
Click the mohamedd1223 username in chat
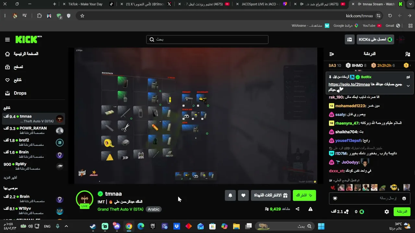pyautogui.click(x=350, y=106)
